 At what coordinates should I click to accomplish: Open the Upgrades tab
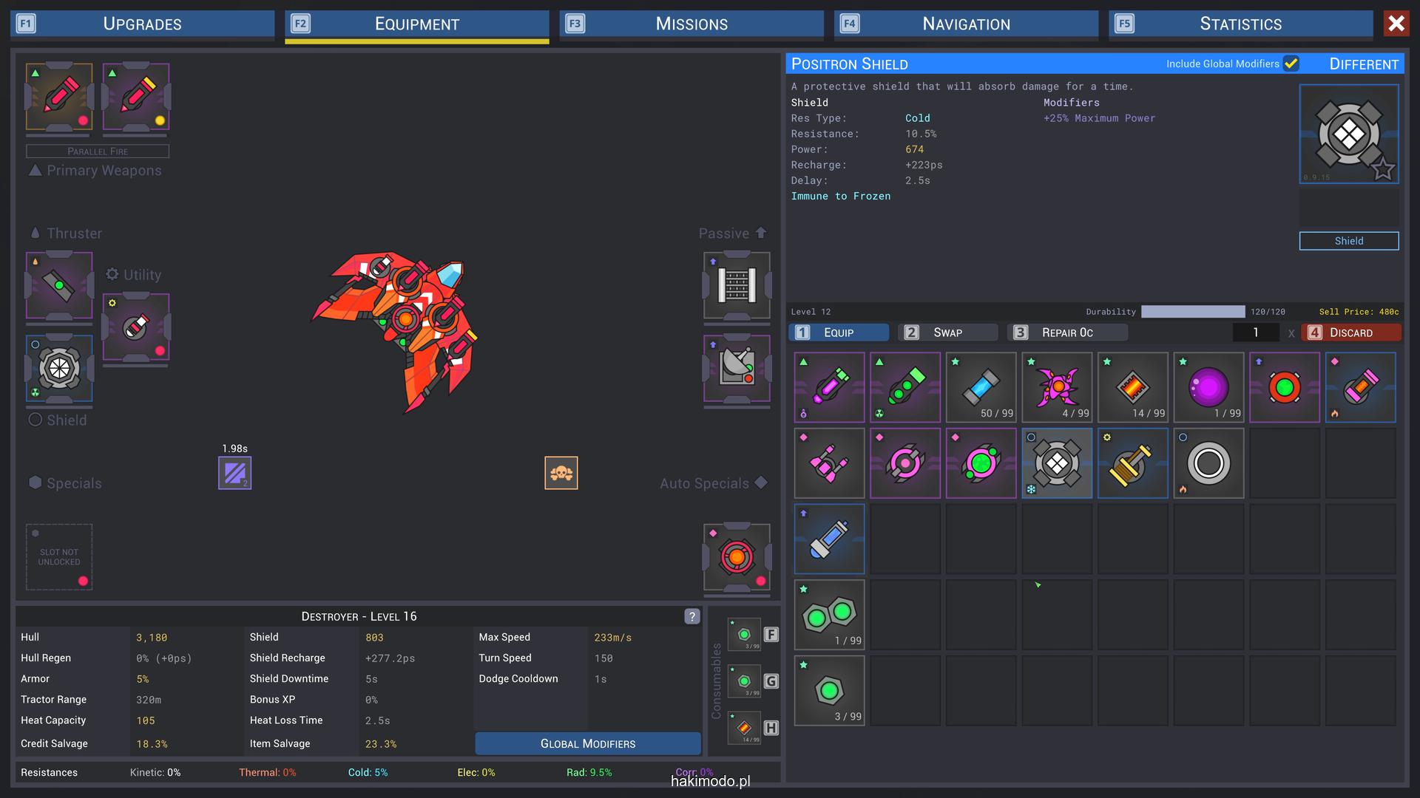(x=142, y=24)
